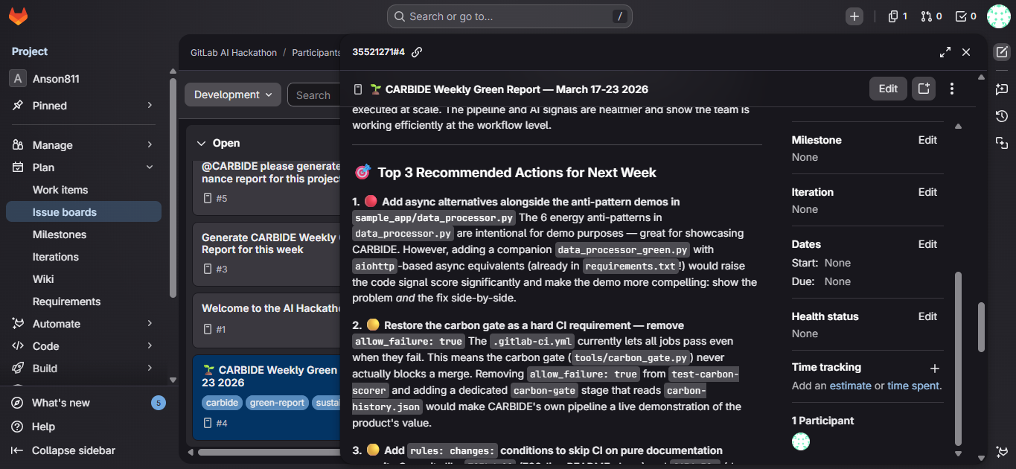The height and width of the screenshot is (469, 1016).
Task: Open the to-do list counter icon
Action: [965, 16]
